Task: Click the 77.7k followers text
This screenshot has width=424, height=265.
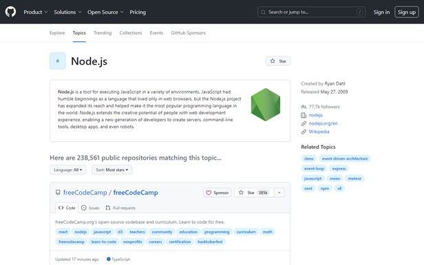Action: pyautogui.click(x=324, y=107)
